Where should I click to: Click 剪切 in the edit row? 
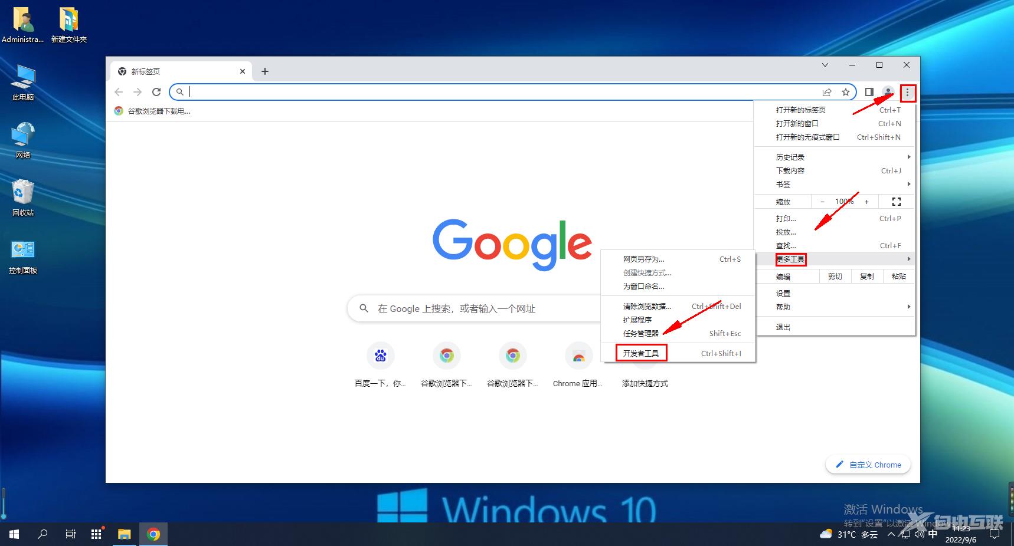[x=835, y=276]
